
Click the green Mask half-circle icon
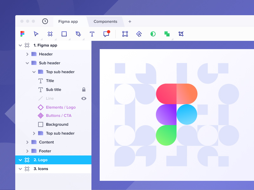[153, 34]
